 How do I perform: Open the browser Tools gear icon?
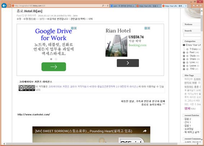point(201,6)
